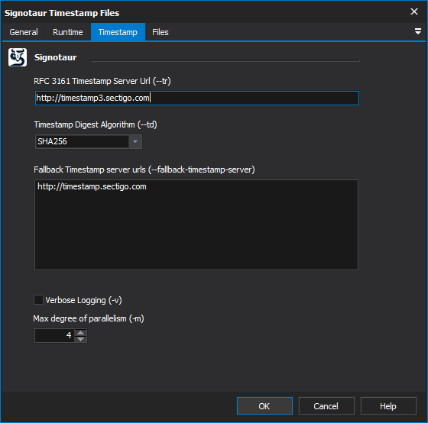Image resolution: width=428 pixels, height=423 pixels.
Task: Enable Verbose Logging (-v) checkbox
Action: pyautogui.click(x=38, y=300)
